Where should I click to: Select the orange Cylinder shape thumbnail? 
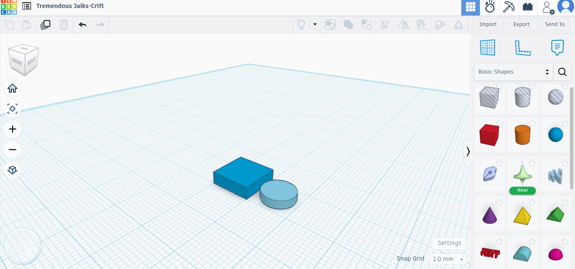523,135
